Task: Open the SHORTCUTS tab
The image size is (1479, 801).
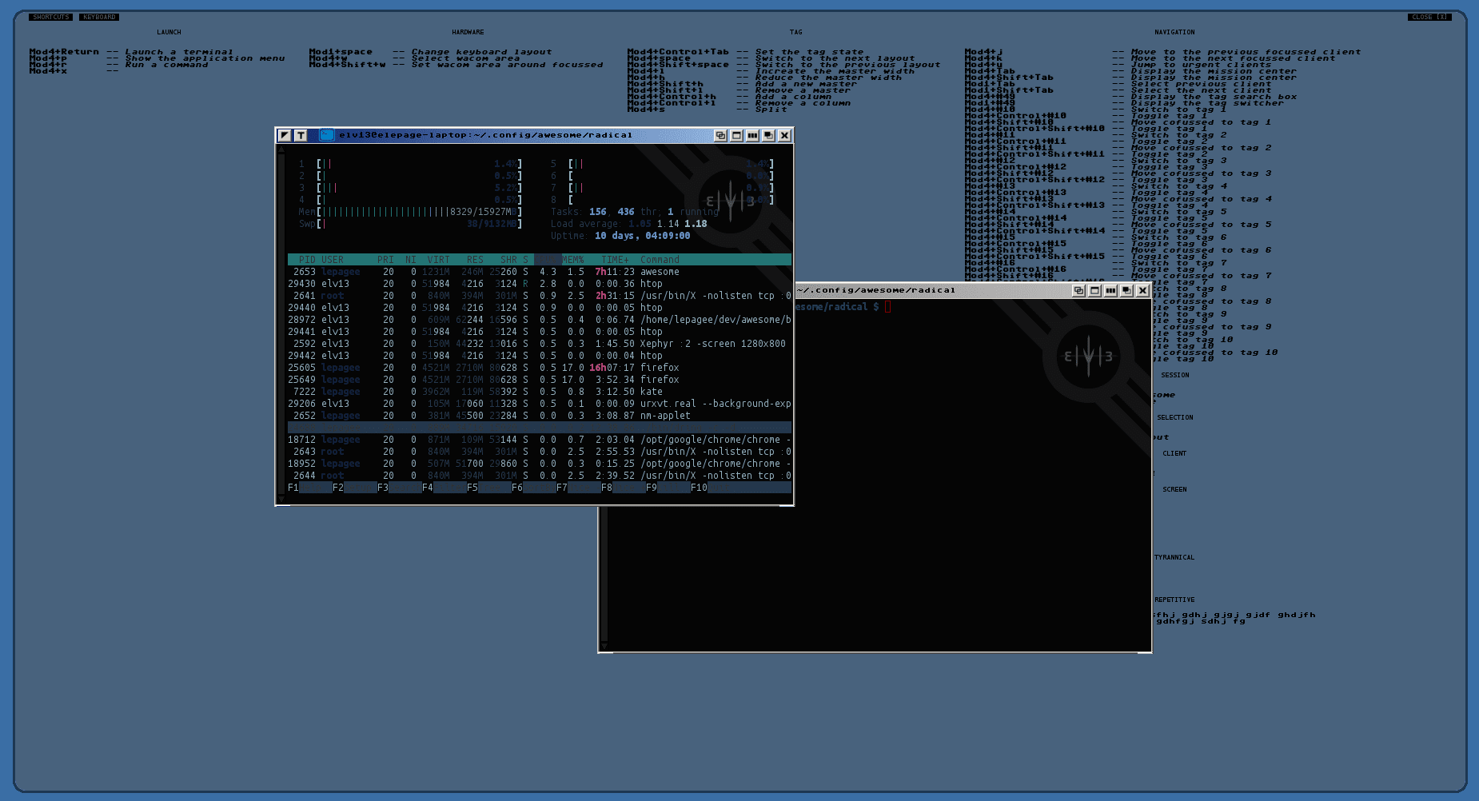Action: pyautogui.click(x=51, y=17)
